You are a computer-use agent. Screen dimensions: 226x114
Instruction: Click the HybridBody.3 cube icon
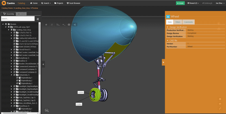tap(20, 83)
